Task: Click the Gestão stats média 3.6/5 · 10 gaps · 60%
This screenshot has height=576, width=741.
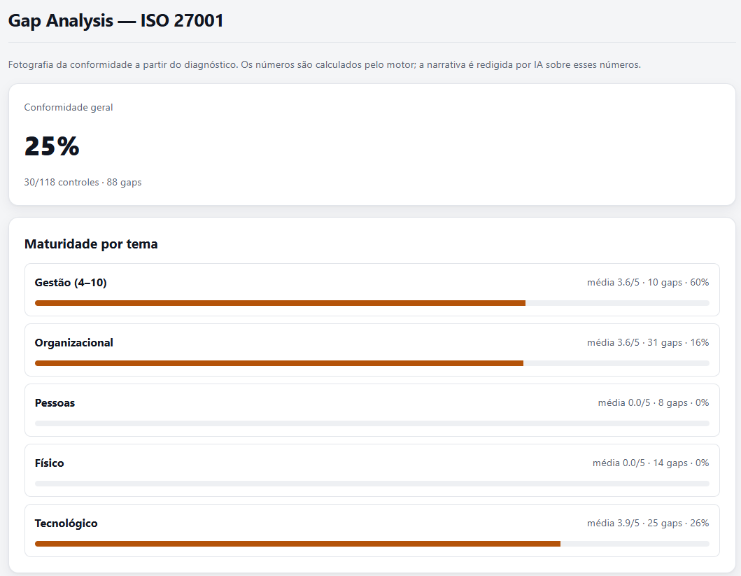Action: [x=648, y=283]
